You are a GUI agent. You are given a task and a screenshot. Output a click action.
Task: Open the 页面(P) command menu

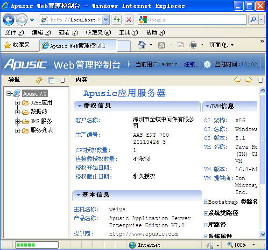pos(221,45)
